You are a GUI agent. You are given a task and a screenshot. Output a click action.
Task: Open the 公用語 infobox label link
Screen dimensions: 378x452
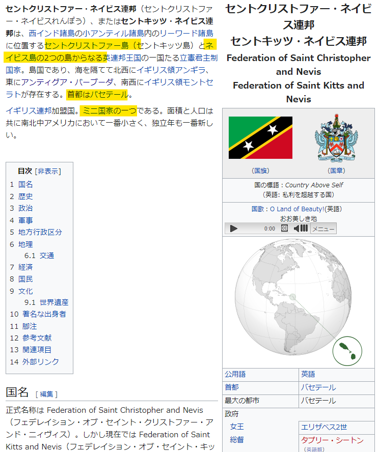tap(235, 374)
